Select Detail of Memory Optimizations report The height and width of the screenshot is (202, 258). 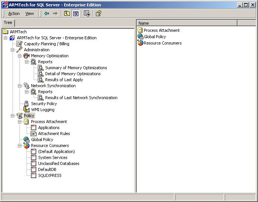point(73,74)
